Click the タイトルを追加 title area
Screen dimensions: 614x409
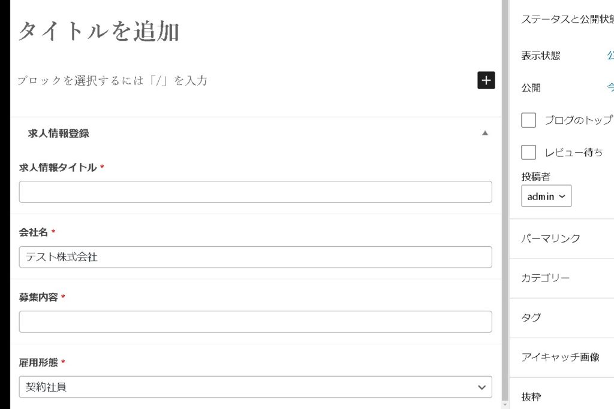point(100,32)
